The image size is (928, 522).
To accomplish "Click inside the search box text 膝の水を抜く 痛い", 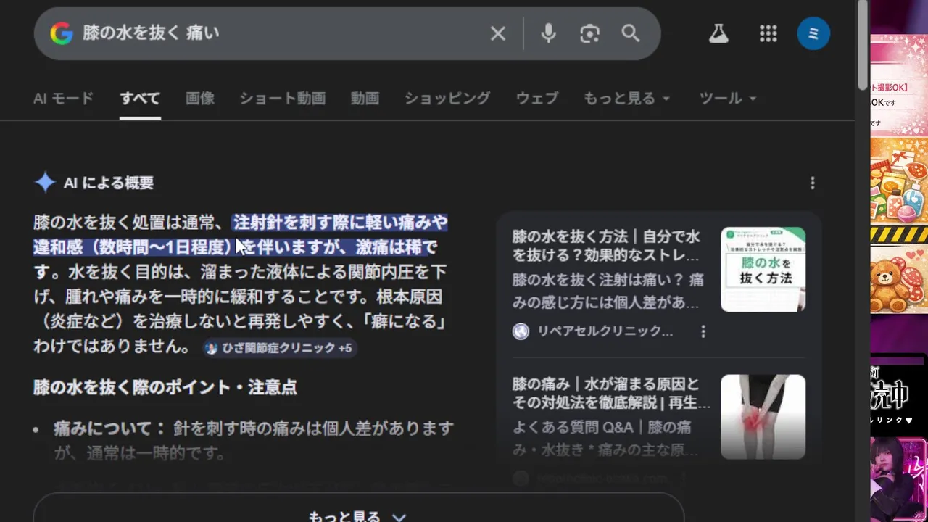I will (x=152, y=33).
